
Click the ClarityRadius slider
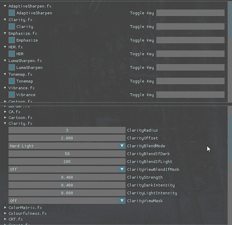click(67, 130)
